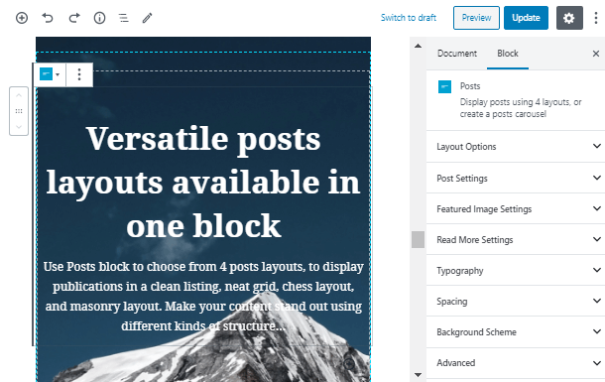The image size is (605, 382).
Task: Click the scrollbar down arrow
Action: (x=418, y=374)
